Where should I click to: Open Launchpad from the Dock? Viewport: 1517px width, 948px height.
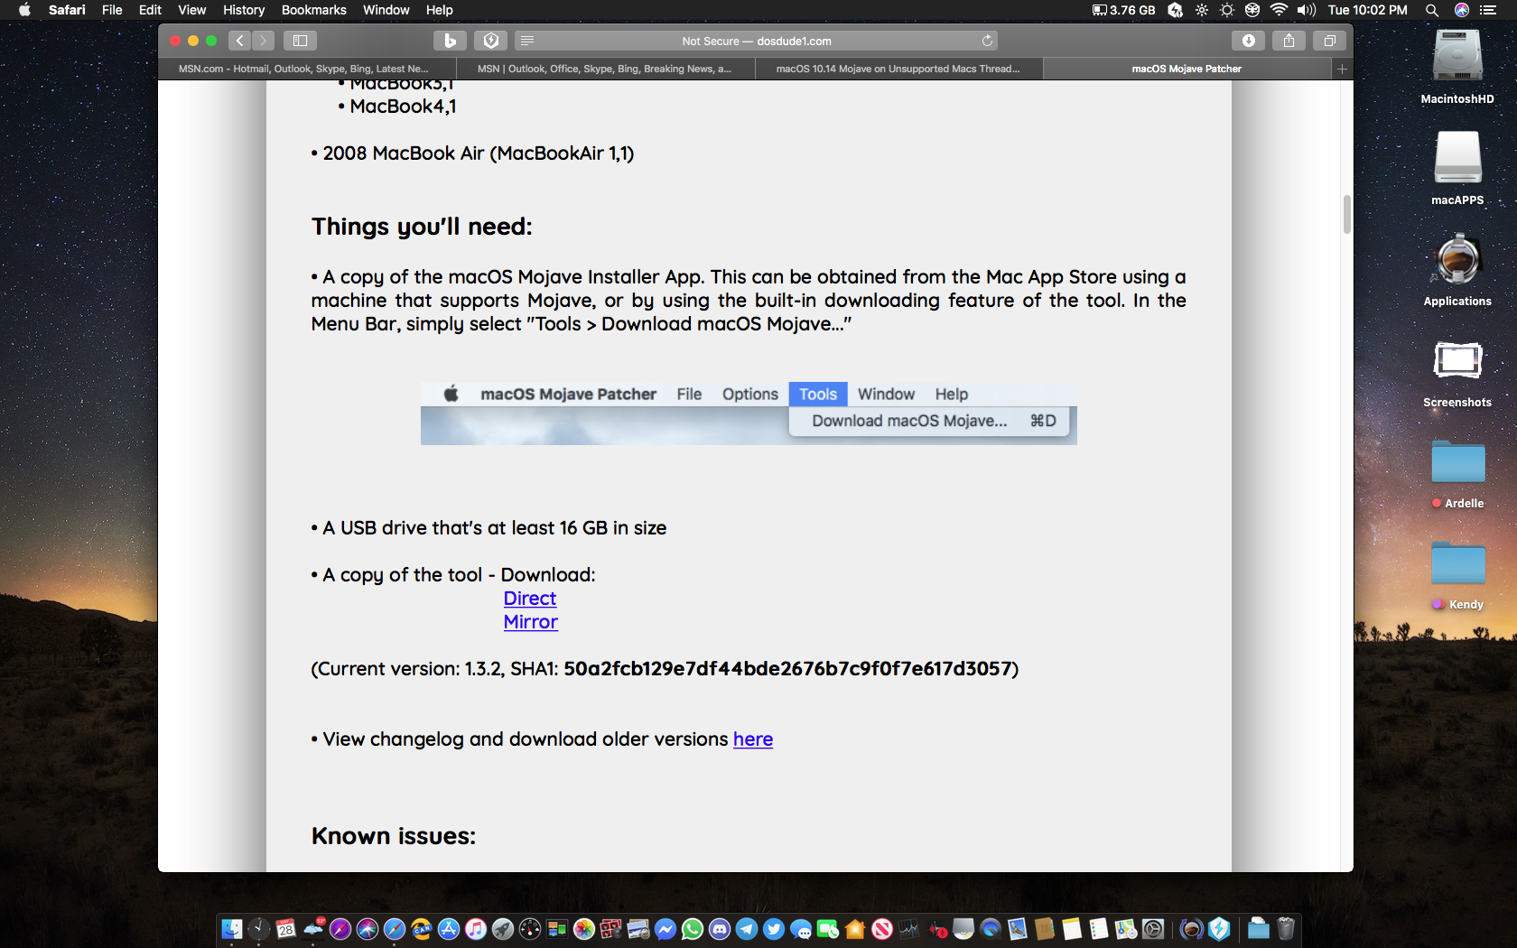coord(503,928)
